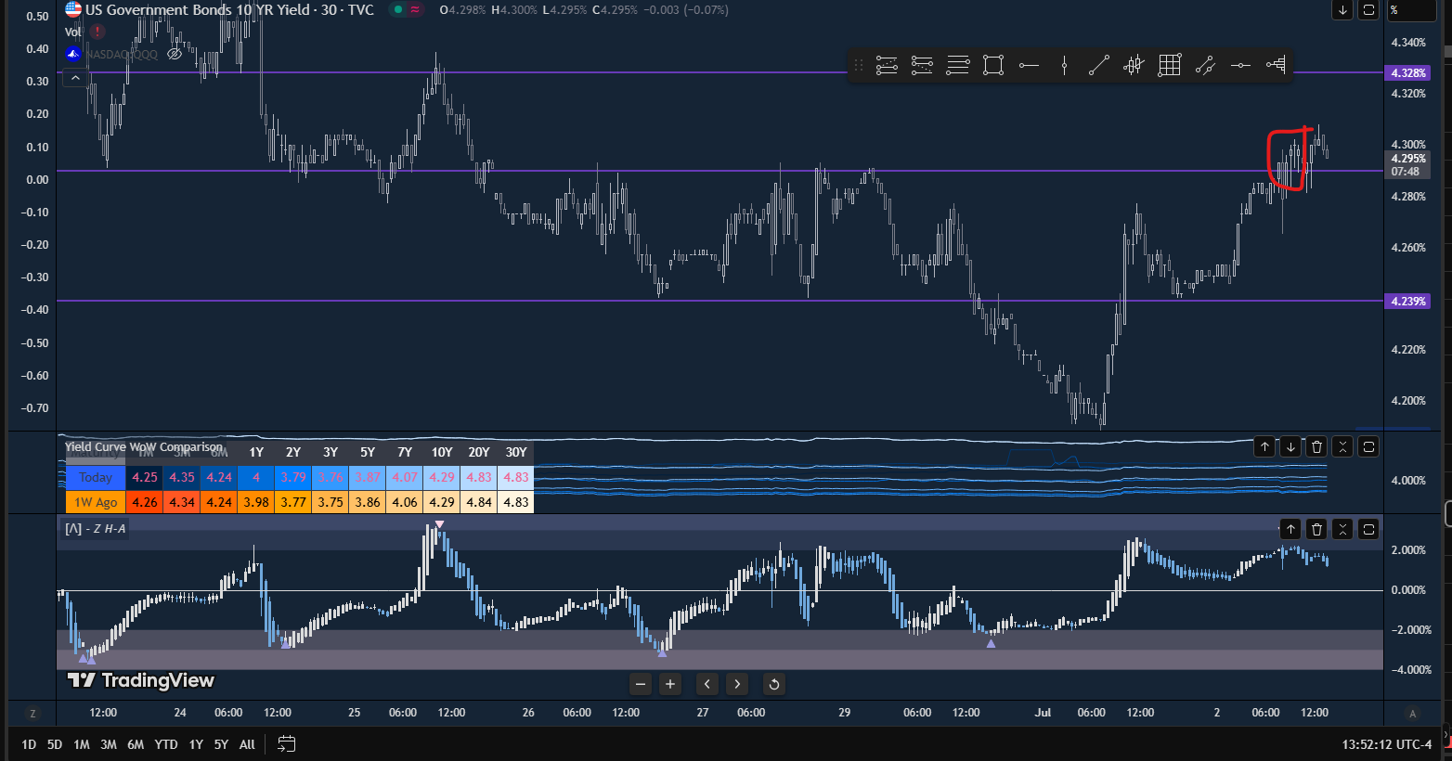Select the vertical line tool
Viewport: 1452px width, 761px height.
click(1064, 65)
